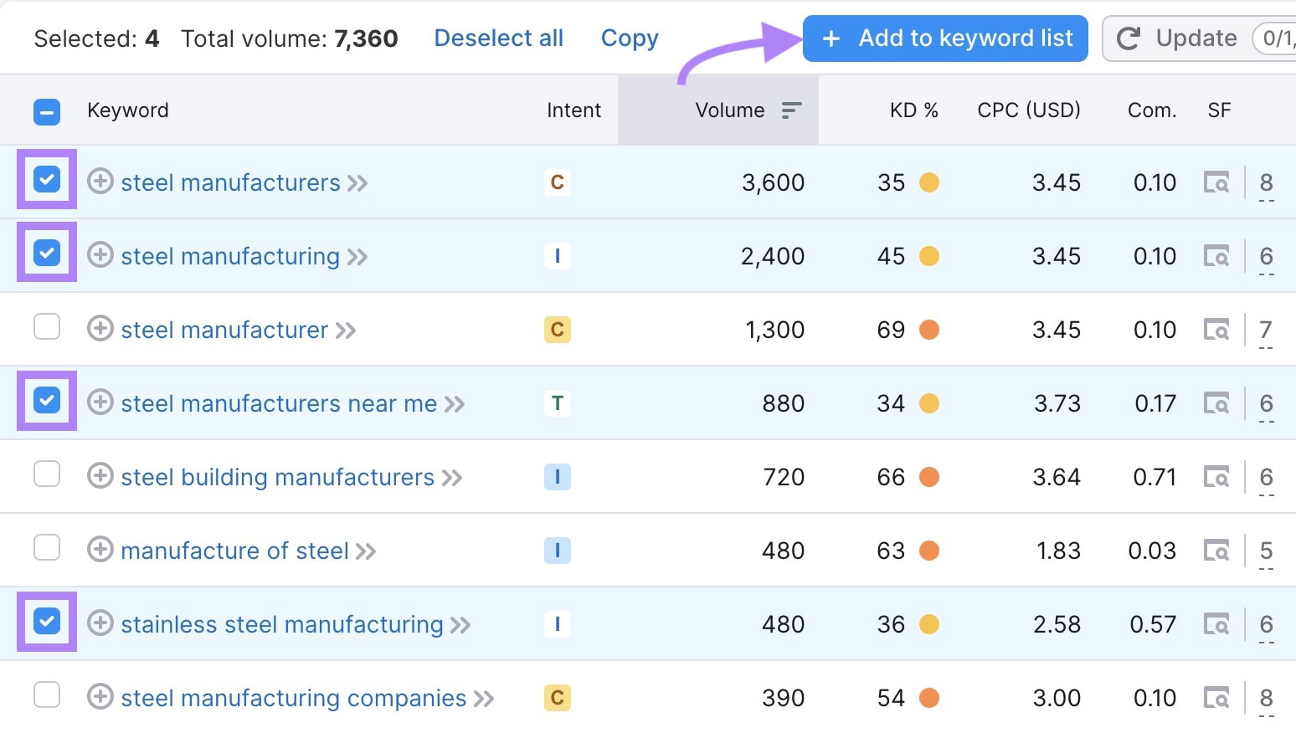Screen dimensions: 1296x733
Task: Click plus icon beside 'stainless steel manufacturing'
Action: [100, 623]
